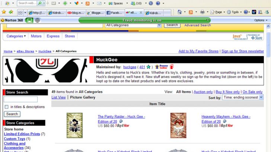271x152 pixels.
Task: Switch to the blog.m... tab
Action: (76, 13)
